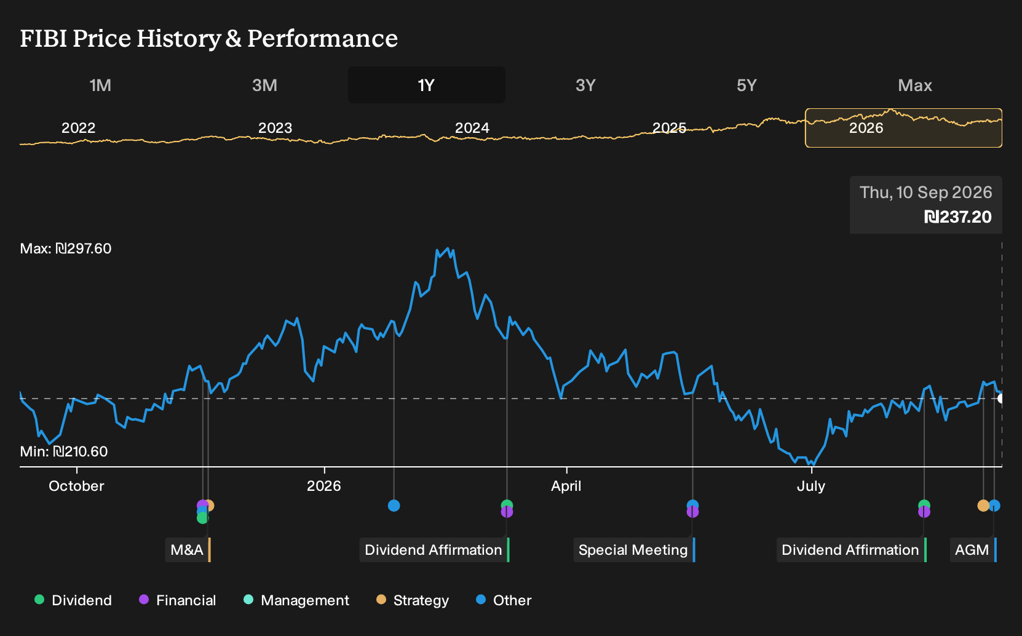Viewport: 1022px width, 636px height.
Task: Toggle the Financial events legend item
Action: 177,600
